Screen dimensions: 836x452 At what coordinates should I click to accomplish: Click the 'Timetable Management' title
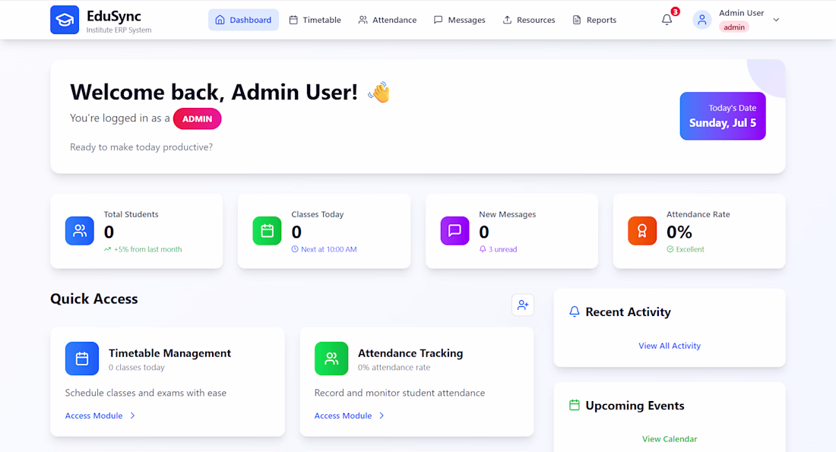coord(169,353)
